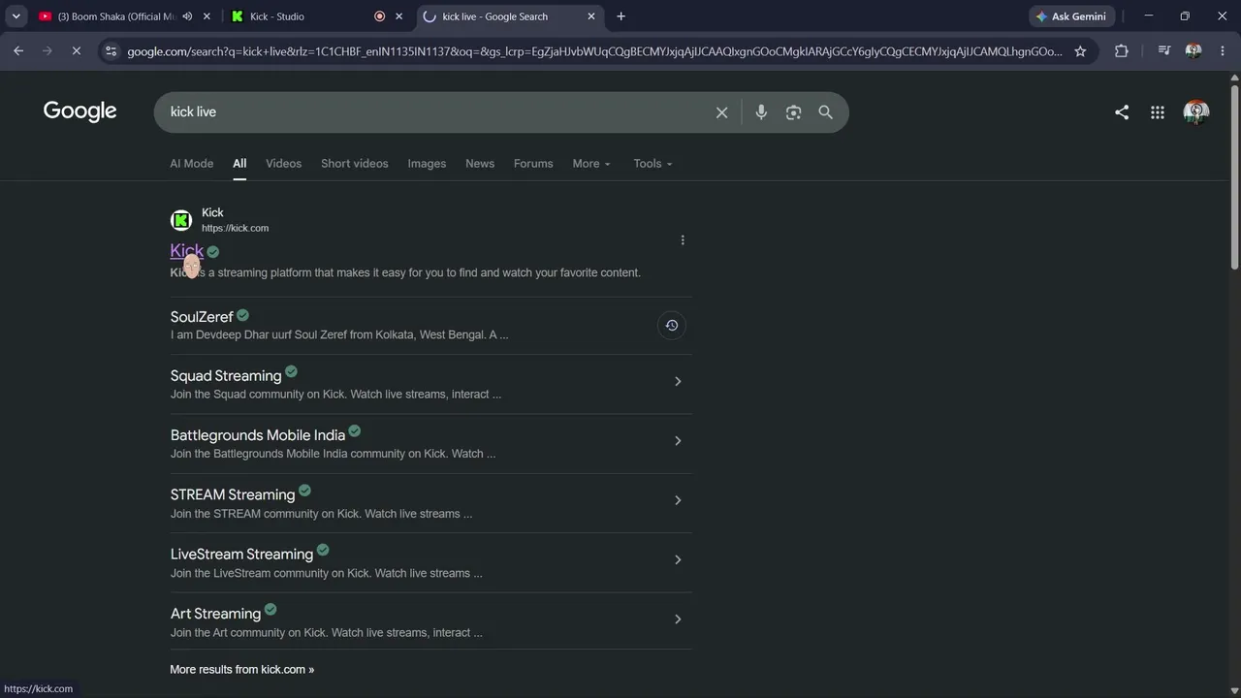Image resolution: width=1241 pixels, height=698 pixels.
Task: Click the snippet 'Join the Squad community on Kick'
Action: pos(259,395)
